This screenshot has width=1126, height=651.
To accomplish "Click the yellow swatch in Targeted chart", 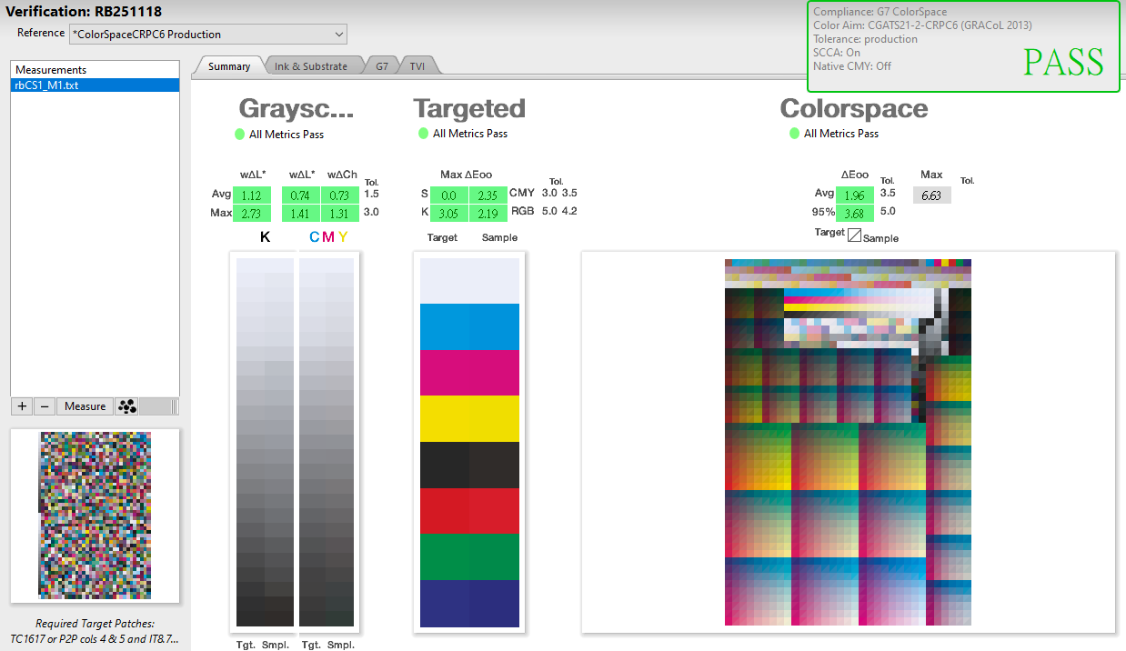I will click(x=469, y=418).
